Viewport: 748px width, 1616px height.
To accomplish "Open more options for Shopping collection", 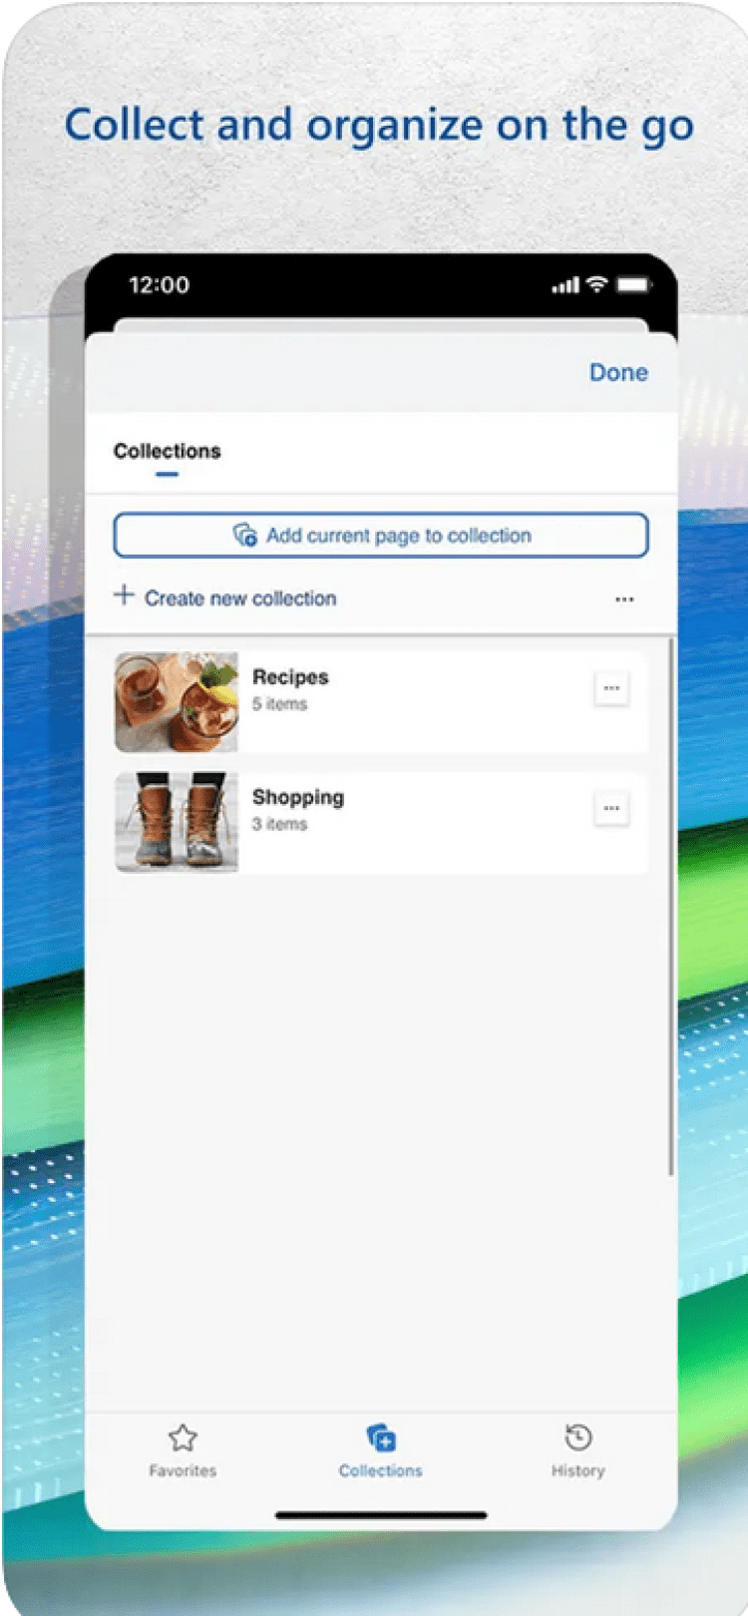I will [611, 808].
